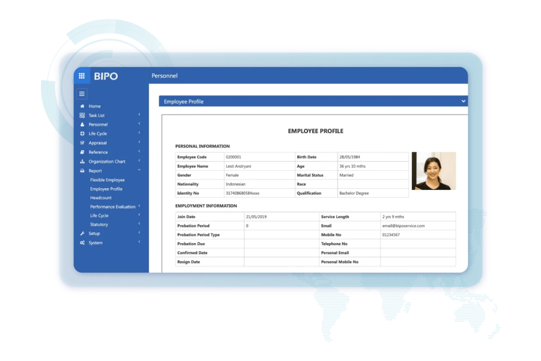Click the Bachelor Degree qualification value
The height and width of the screenshot is (361, 541).
(x=354, y=193)
